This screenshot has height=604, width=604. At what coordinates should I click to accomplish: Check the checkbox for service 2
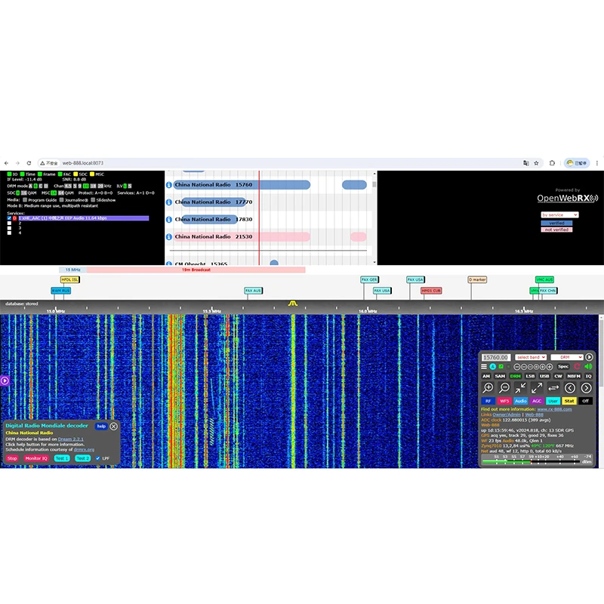tap(8, 224)
